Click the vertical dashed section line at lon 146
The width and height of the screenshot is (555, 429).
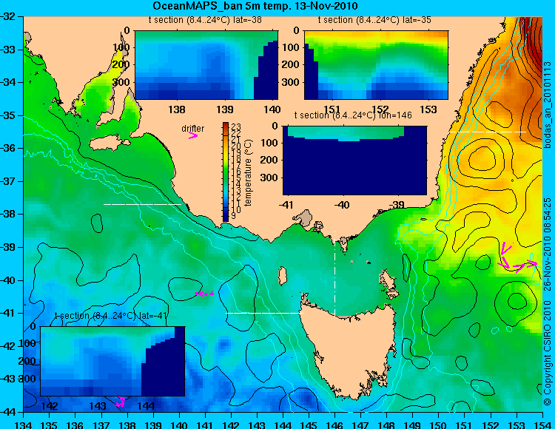[334, 274]
